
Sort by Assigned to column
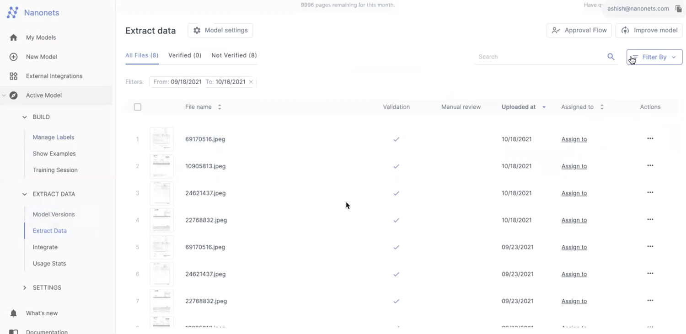tap(602, 107)
